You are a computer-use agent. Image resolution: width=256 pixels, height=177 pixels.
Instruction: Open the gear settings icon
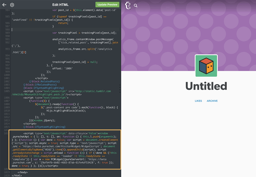(12, 5)
